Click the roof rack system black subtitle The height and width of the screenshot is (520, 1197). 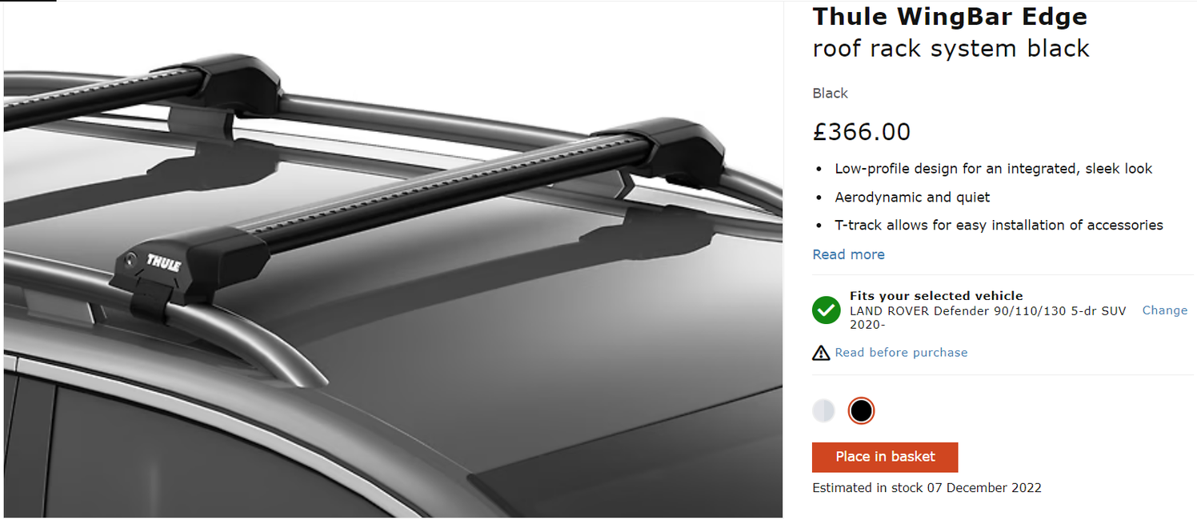tap(951, 49)
